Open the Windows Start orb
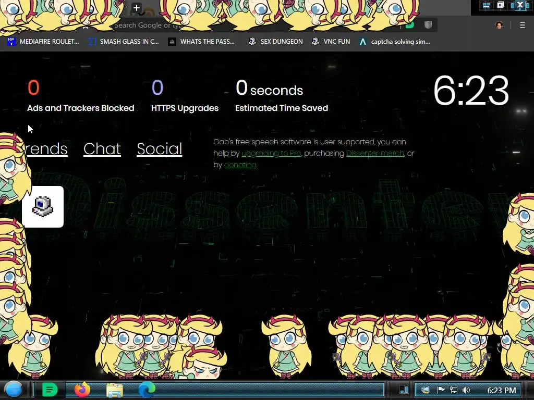The height and width of the screenshot is (400, 534). (14, 390)
